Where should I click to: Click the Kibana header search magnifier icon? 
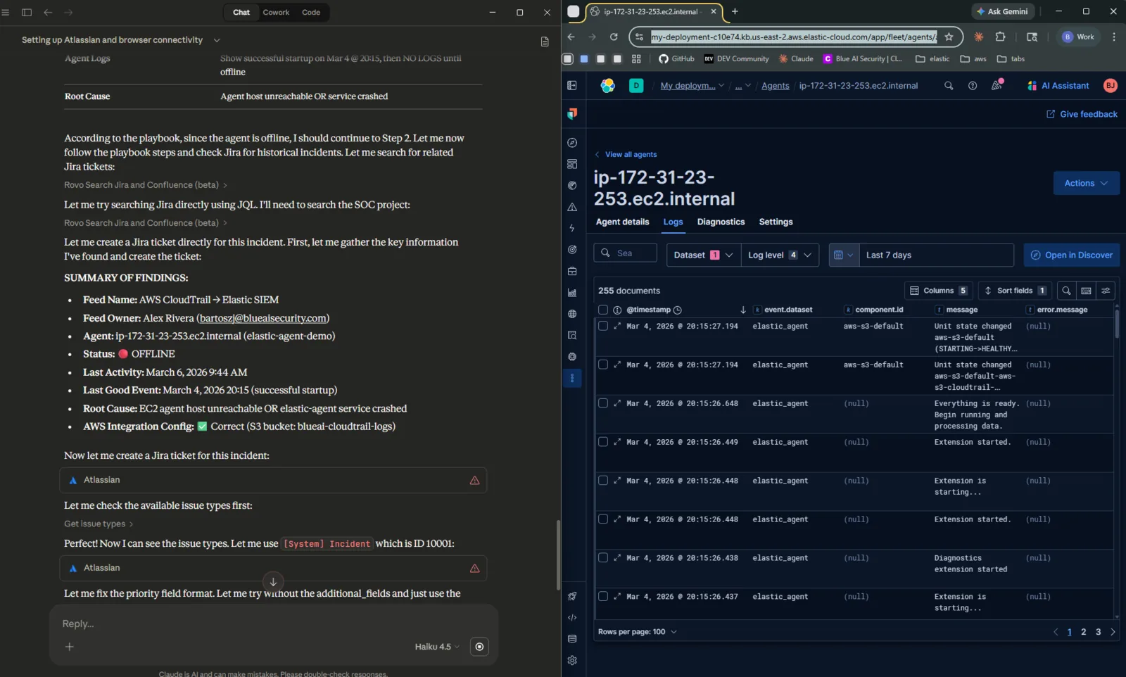pos(949,86)
